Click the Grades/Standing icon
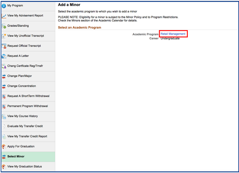The image size is (239, 173). tap(4, 26)
